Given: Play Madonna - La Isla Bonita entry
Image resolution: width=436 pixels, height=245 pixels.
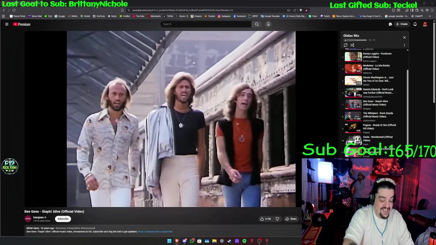Looking at the screenshot, I should pyautogui.click(x=374, y=69).
